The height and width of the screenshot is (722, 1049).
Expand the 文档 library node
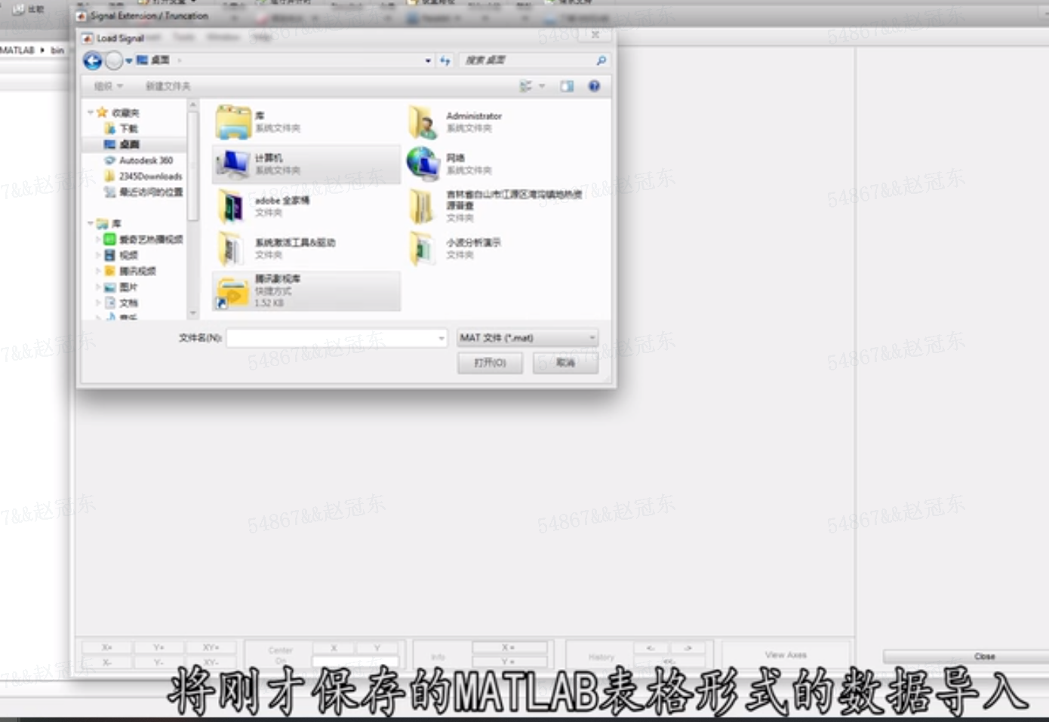(x=98, y=303)
